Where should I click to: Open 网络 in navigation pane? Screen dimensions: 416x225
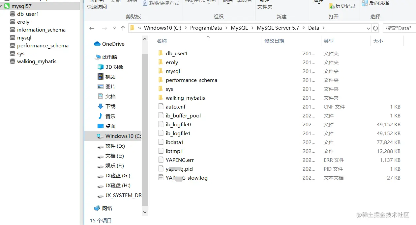point(103,208)
